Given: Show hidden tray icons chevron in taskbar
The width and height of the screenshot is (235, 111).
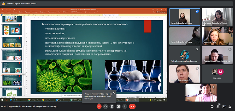Looking at the screenshot, I should 148,100.
